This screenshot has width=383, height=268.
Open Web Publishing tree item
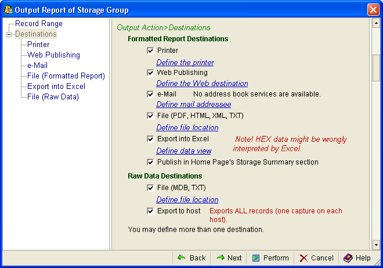pos(53,55)
